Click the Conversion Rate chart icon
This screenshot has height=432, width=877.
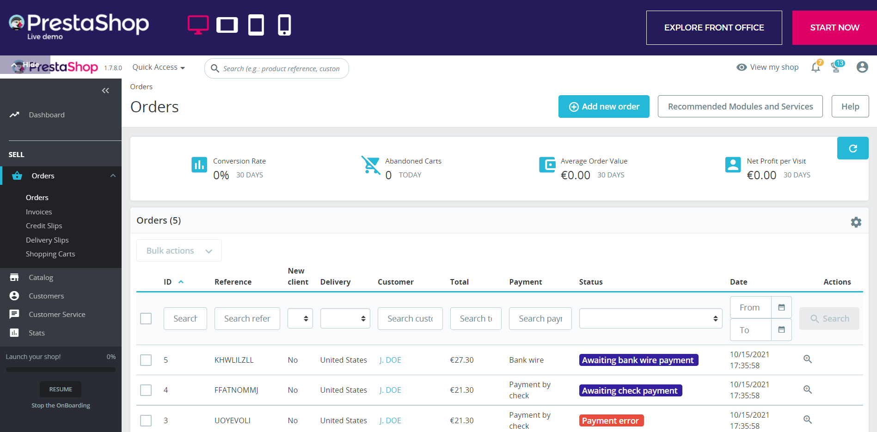coord(199,164)
